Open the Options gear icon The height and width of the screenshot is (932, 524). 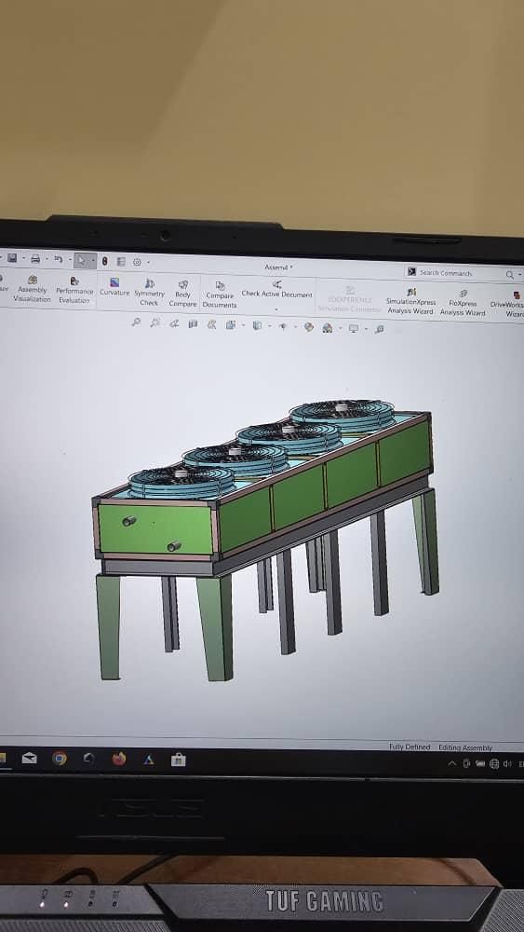(x=137, y=262)
